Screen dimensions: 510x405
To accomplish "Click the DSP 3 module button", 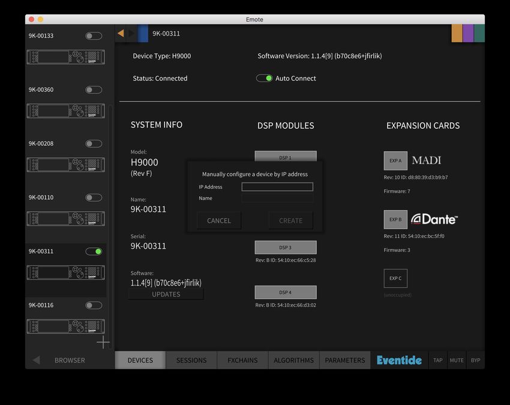I will [x=286, y=248].
